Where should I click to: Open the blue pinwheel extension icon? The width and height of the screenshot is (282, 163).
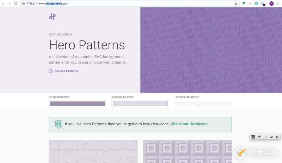256,4
